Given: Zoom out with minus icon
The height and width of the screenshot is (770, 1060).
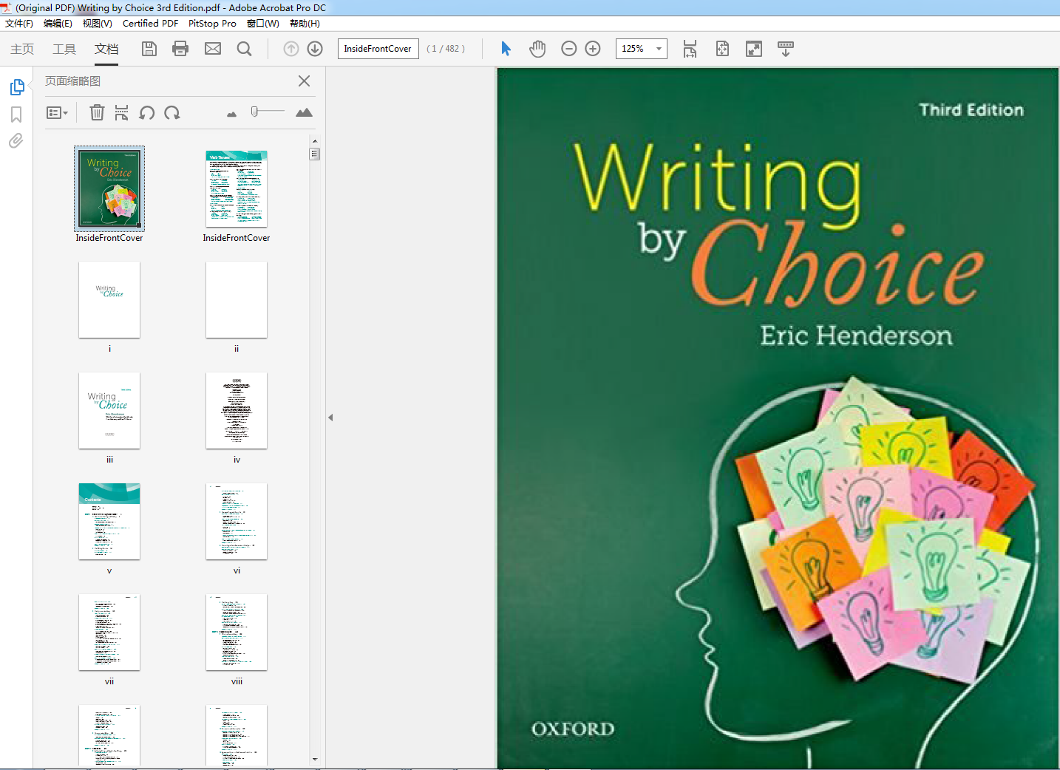Looking at the screenshot, I should tap(569, 49).
